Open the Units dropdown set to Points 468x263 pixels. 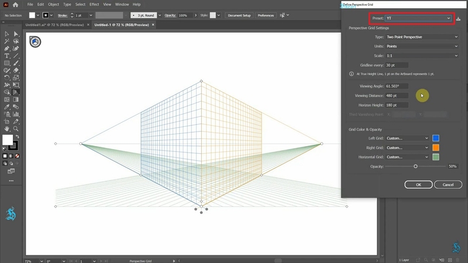point(429,46)
